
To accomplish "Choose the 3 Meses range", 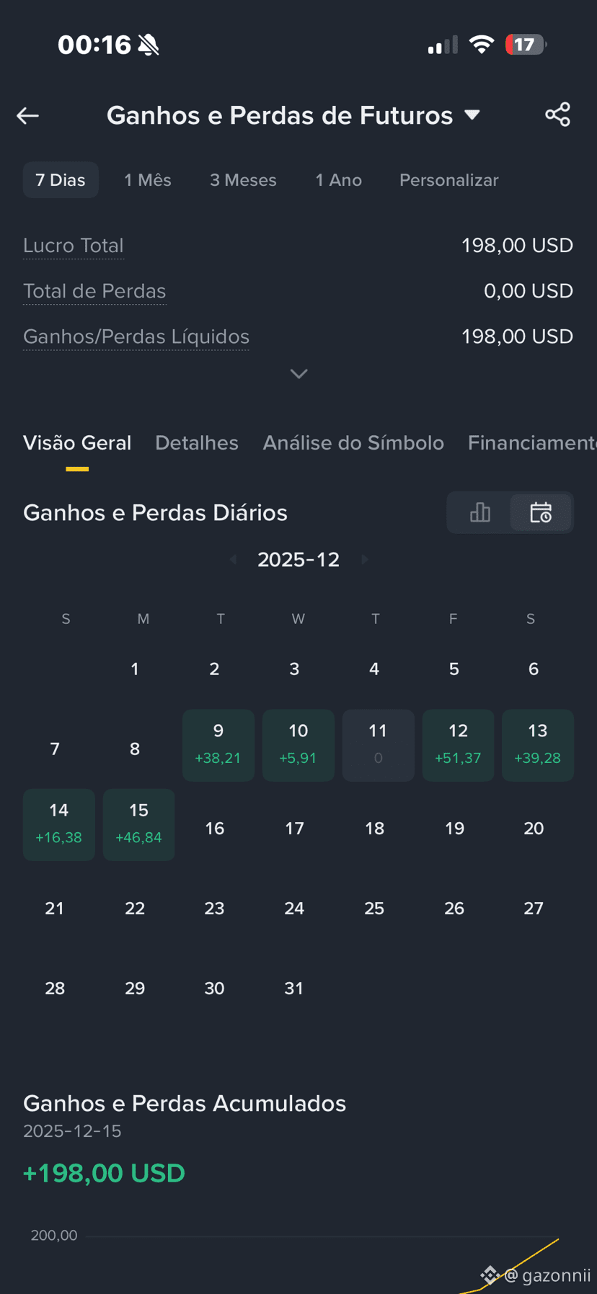I will point(243,180).
